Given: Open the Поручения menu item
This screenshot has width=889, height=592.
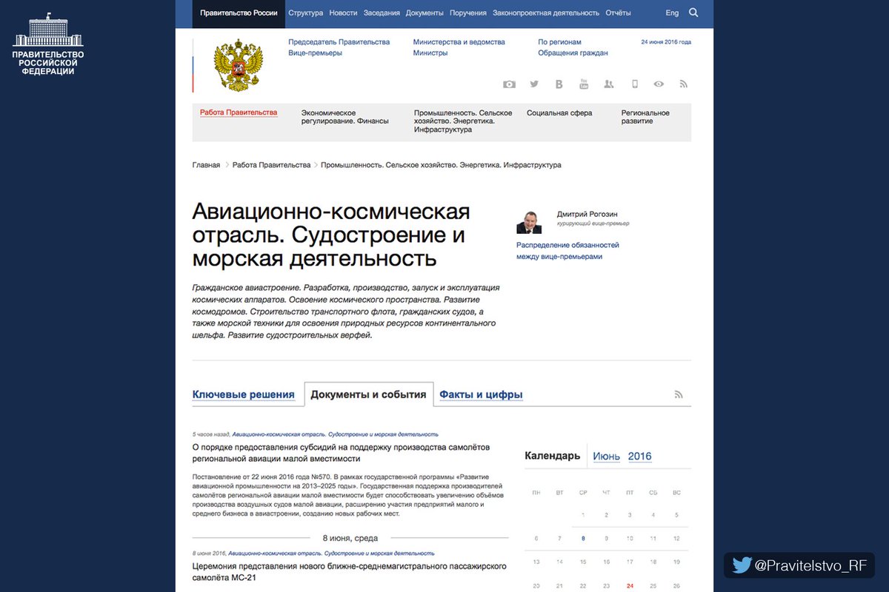Looking at the screenshot, I should click(468, 13).
